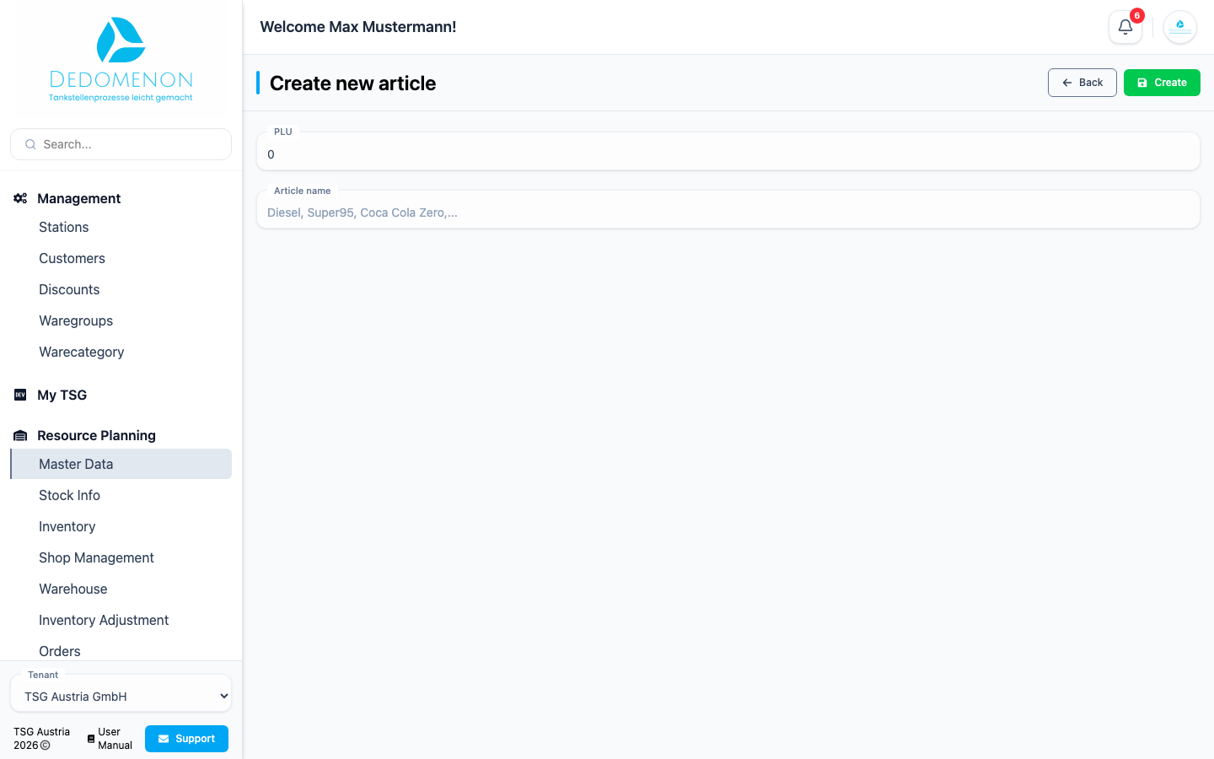Click the Management gears icon
Image resolution: width=1214 pixels, height=759 pixels.
(x=20, y=198)
